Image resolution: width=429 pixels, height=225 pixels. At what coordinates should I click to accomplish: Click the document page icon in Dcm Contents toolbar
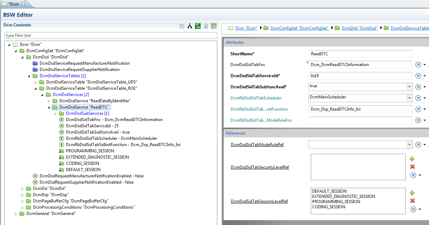[x=206, y=26]
